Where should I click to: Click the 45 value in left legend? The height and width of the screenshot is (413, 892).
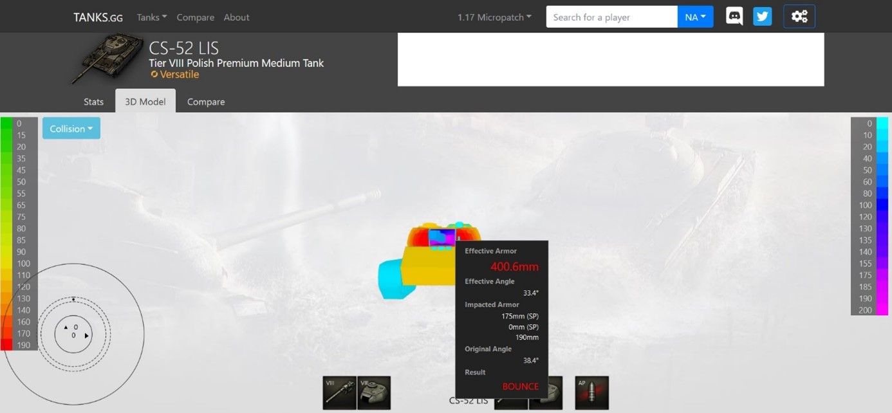click(21, 170)
